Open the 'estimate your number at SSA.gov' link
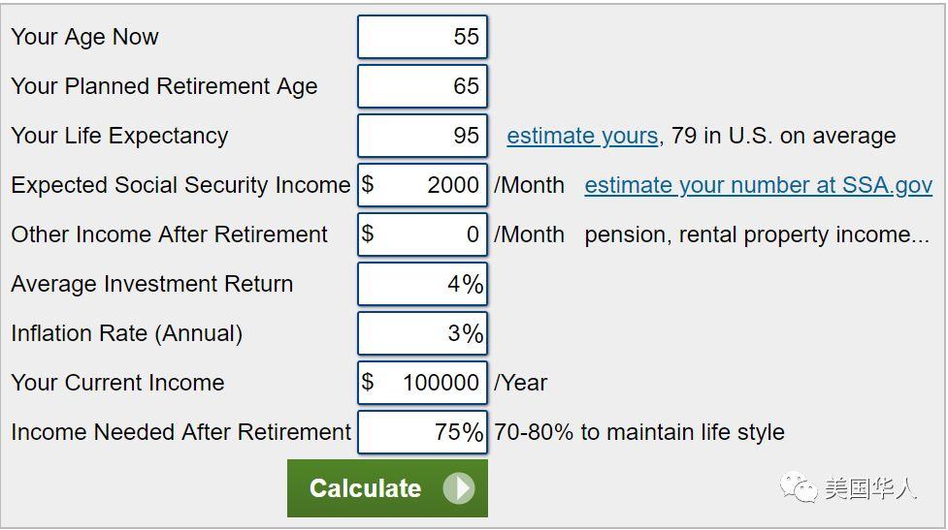The image size is (948, 530). (758, 185)
